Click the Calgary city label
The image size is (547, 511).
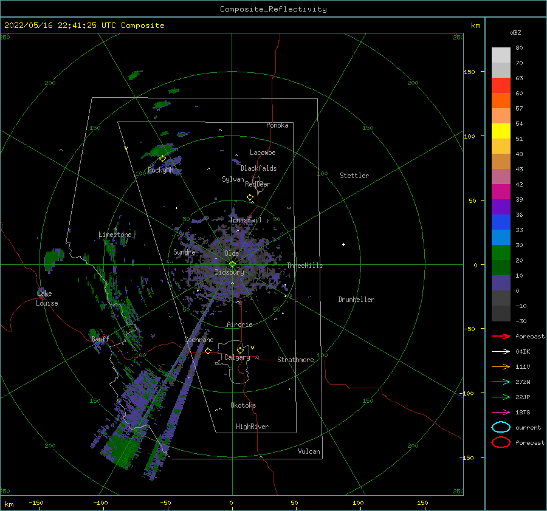pos(237,357)
